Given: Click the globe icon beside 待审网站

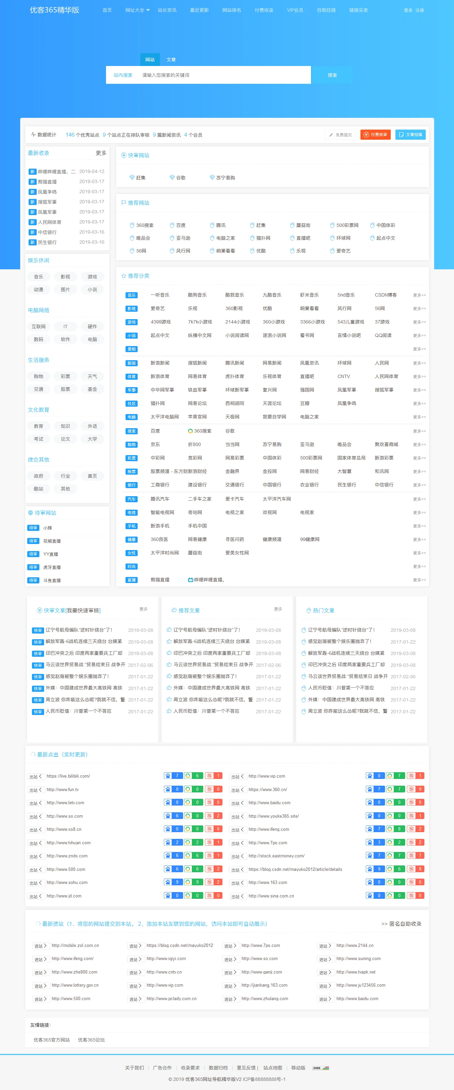Looking at the screenshot, I should [x=31, y=513].
